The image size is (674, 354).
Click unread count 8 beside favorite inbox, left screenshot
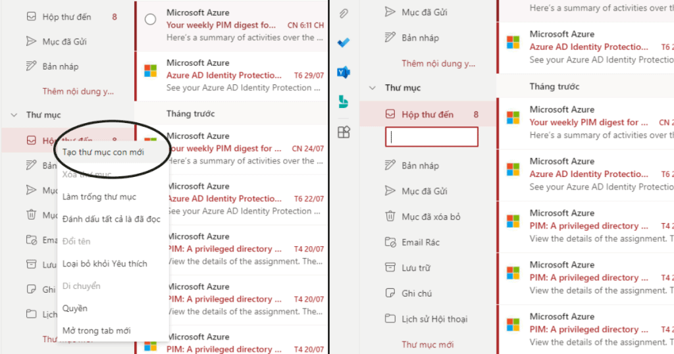coord(115,16)
